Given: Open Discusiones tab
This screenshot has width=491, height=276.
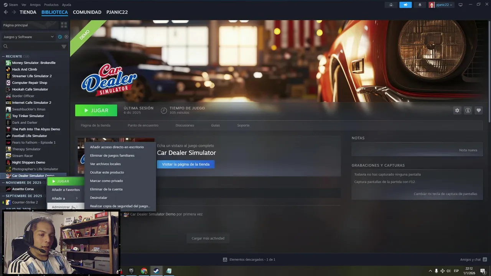Looking at the screenshot, I should pyautogui.click(x=185, y=125).
